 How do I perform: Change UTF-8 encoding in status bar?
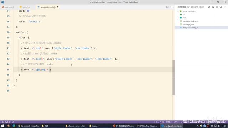pyautogui.click(x=176, y=122)
